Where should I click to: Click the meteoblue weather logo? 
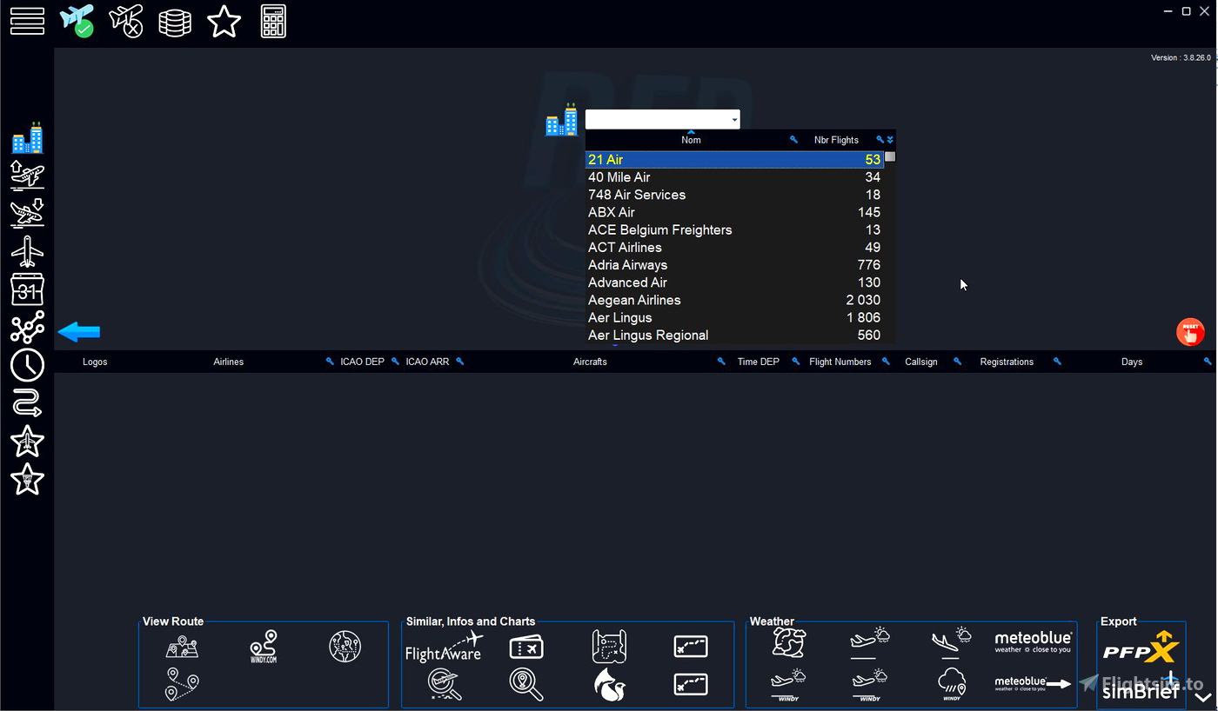1033,641
